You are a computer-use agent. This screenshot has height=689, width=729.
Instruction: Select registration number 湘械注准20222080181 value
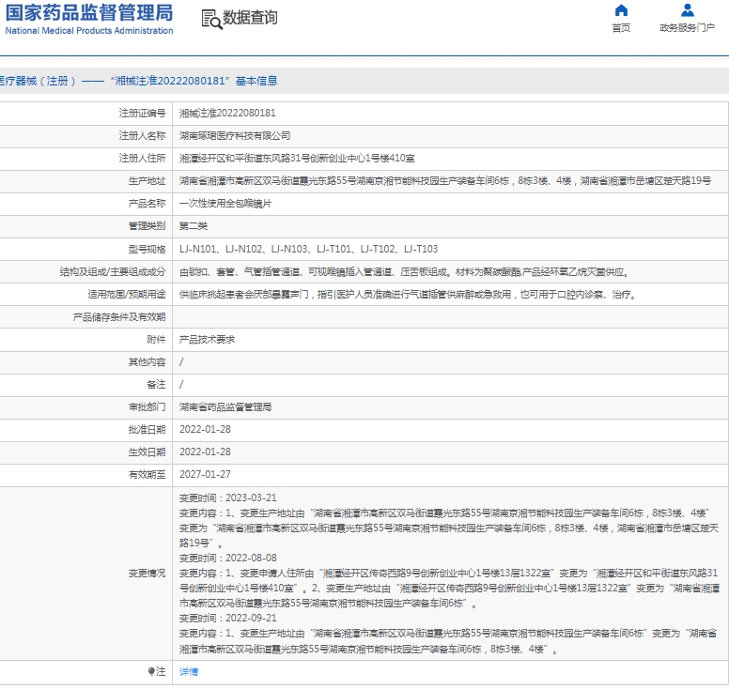tap(227, 113)
